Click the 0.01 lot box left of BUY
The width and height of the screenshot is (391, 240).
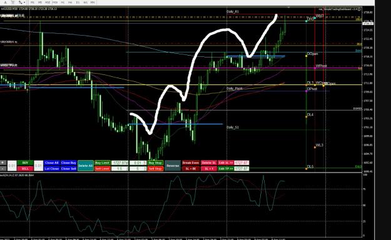point(12,166)
